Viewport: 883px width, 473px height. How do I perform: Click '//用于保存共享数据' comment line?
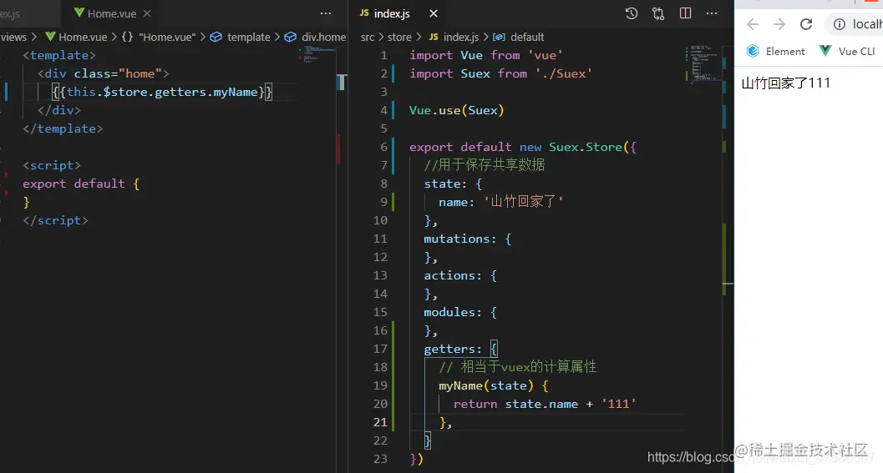485,165
